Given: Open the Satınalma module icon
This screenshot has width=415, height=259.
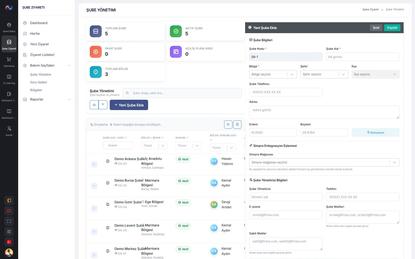Looking at the screenshot, I should (9, 62).
